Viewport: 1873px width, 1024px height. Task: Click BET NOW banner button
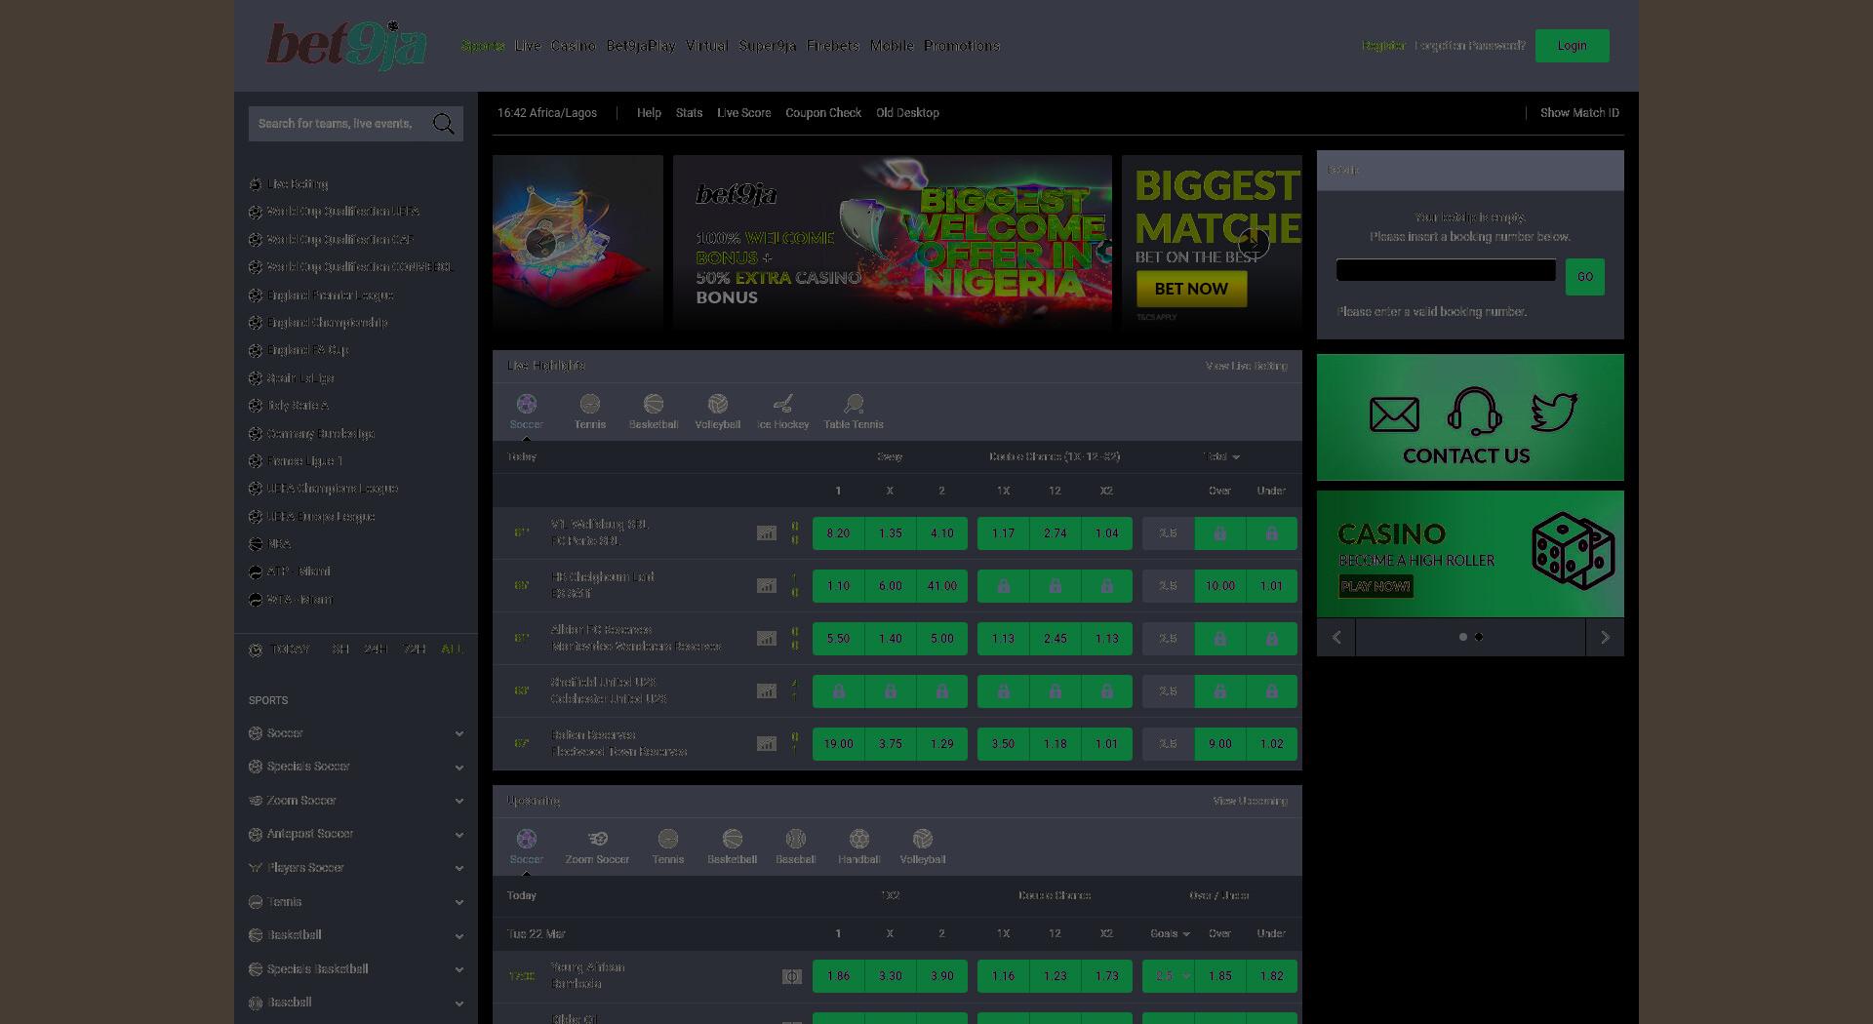pos(1192,289)
